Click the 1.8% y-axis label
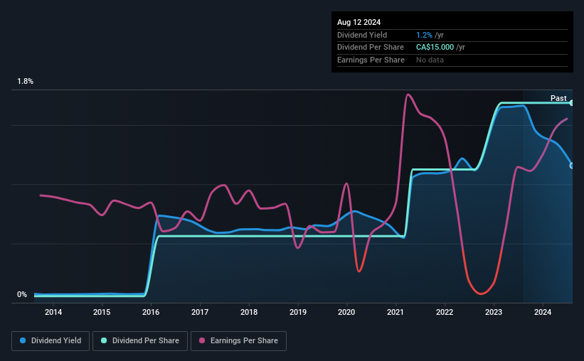This screenshot has height=361, width=584. [x=26, y=81]
